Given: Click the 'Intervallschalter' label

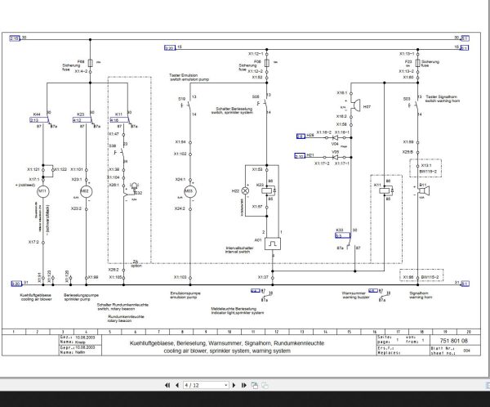Looking at the screenshot, I should pyautogui.click(x=239, y=248).
